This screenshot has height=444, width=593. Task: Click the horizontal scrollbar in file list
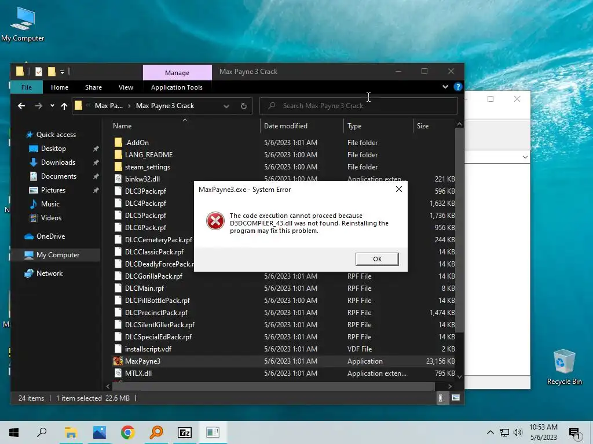coord(273,386)
